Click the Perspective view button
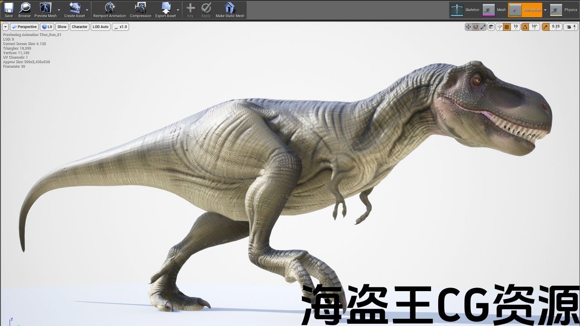The image size is (580, 326). [24, 27]
